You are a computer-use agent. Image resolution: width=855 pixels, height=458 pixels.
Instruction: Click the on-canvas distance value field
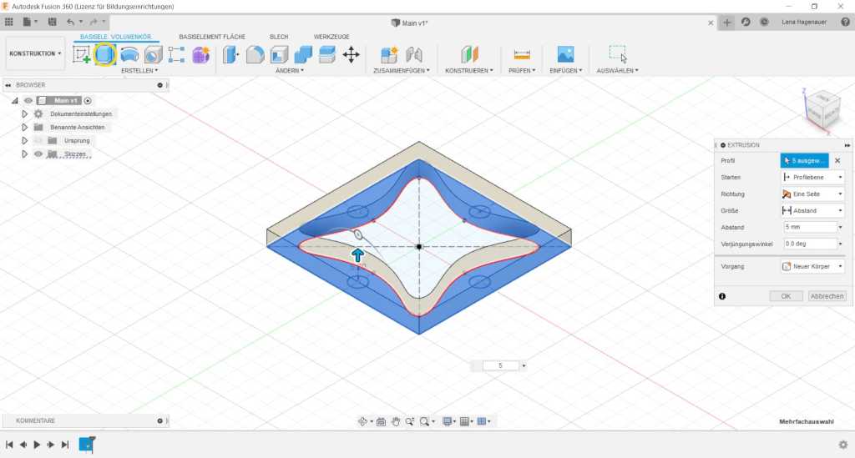click(x=501, y=366)
